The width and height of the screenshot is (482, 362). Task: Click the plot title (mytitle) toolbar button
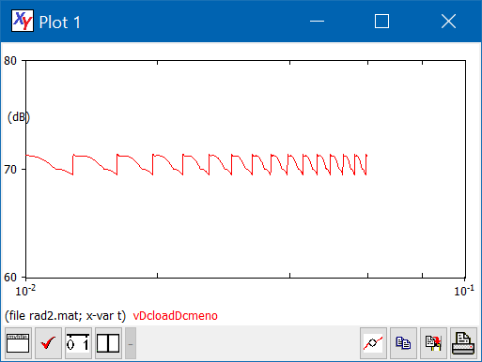coord(18,343)
